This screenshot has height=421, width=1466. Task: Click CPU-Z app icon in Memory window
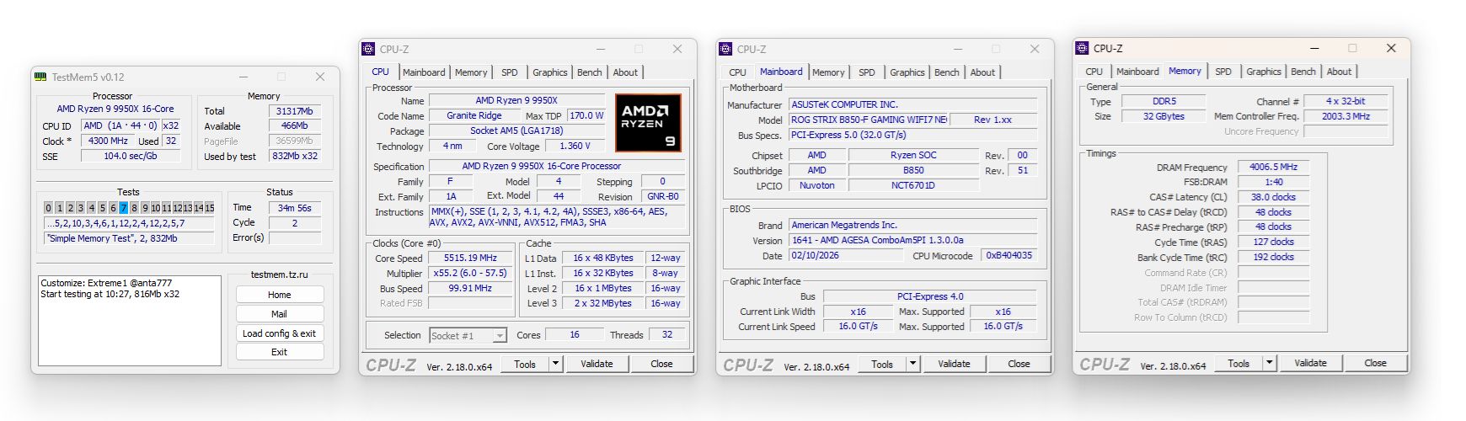[1083, 48]
